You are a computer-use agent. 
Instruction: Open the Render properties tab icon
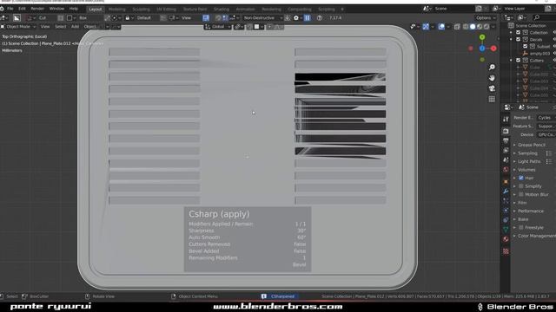pos(506,131)
